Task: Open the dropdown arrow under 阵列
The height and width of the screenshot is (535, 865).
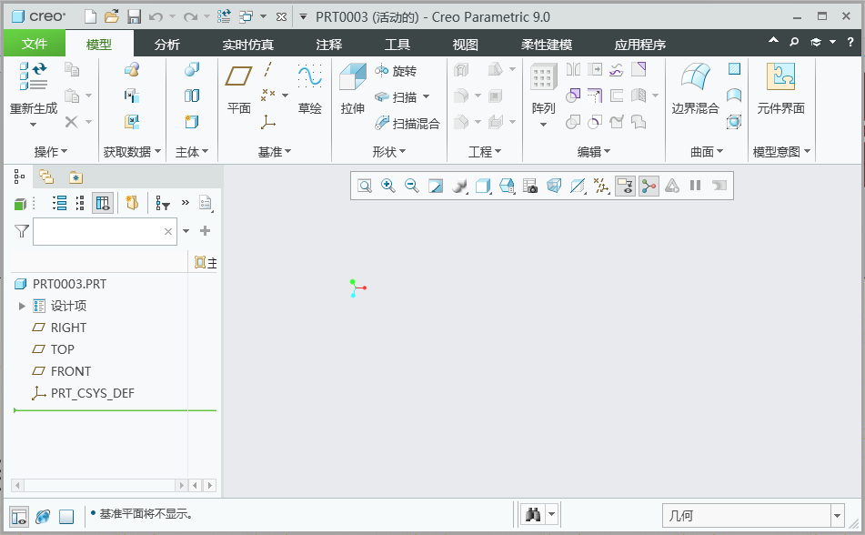Action: [x=543, y=125]
